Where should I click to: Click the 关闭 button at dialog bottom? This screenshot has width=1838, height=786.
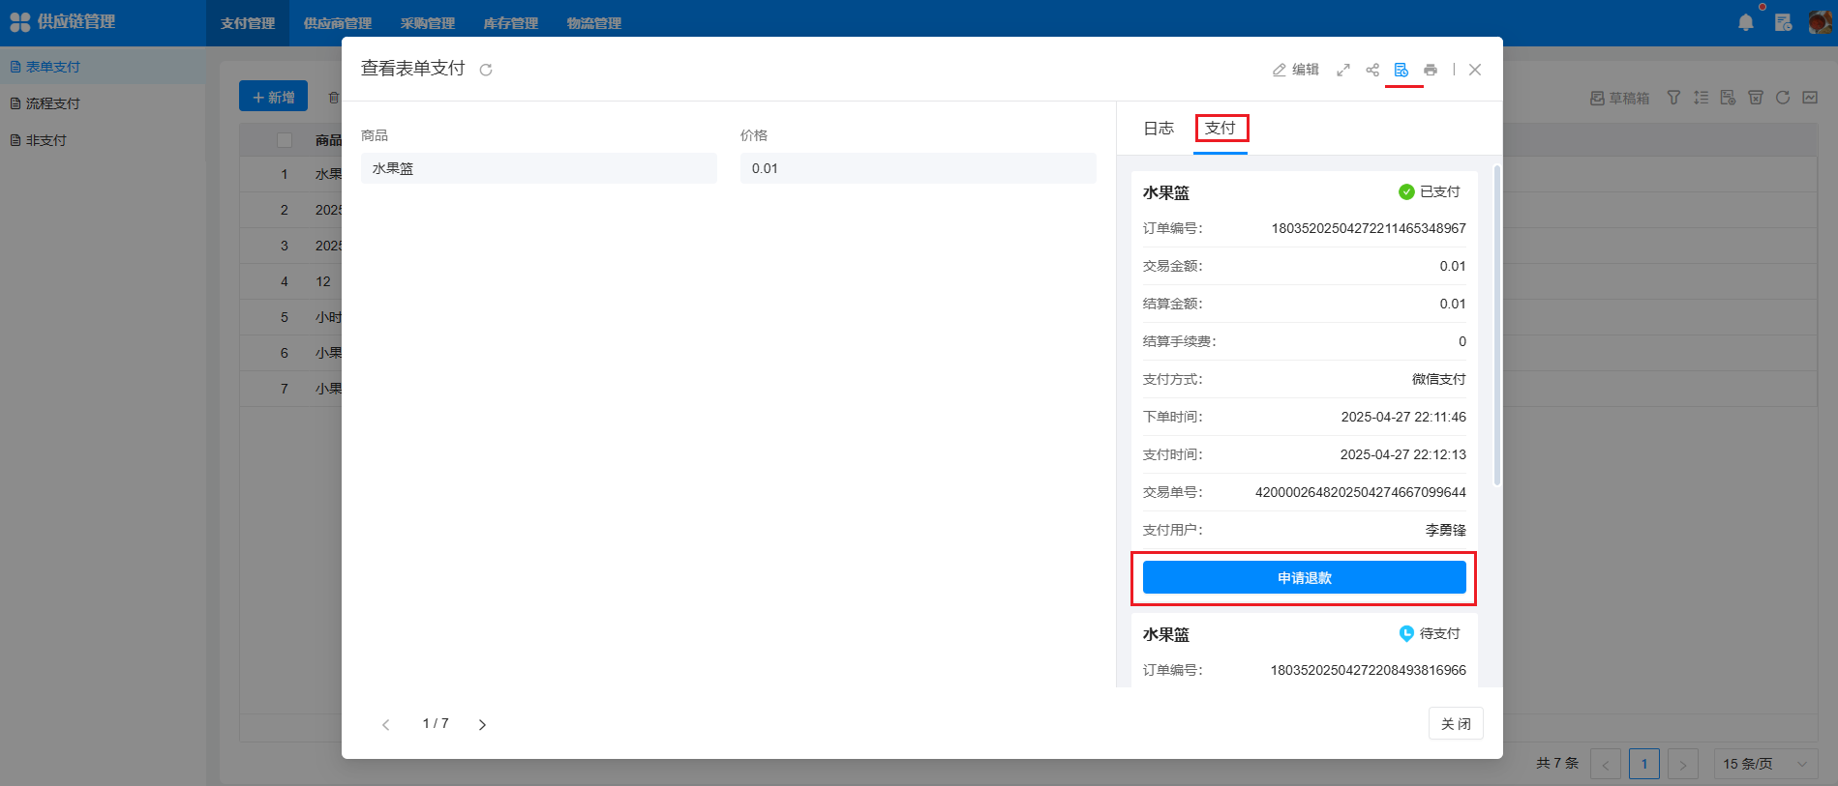coord(1455,724)
